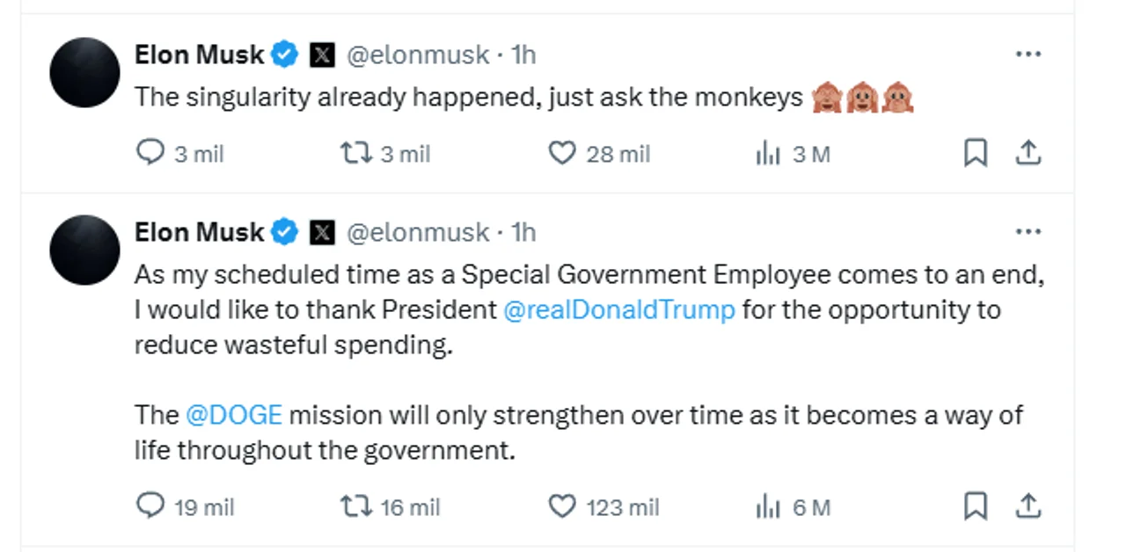View analytics of the DOGE tweet
Viewport: 1126px width, 552px height.
[768, 507]
